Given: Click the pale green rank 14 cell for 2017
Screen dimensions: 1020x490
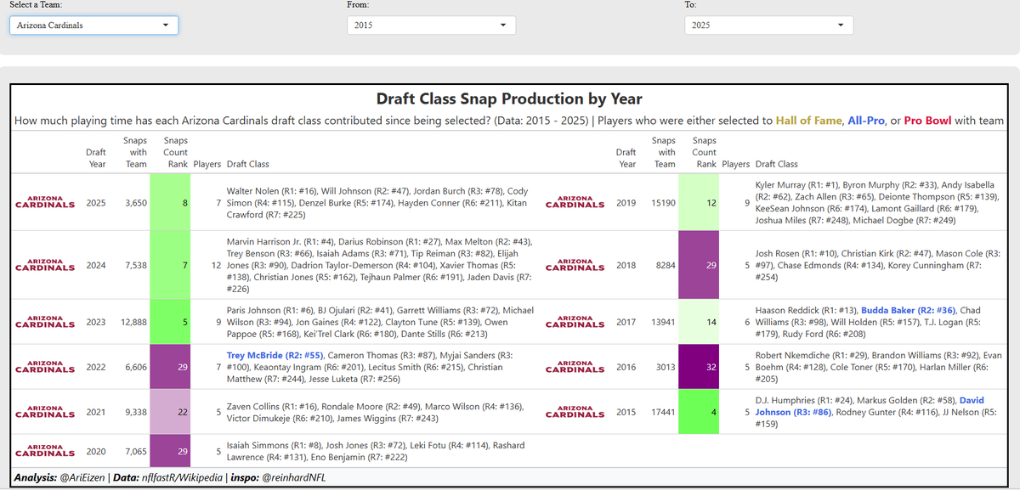Looking at the screenshot, I should pyautogui.click(x=699, y=322).
